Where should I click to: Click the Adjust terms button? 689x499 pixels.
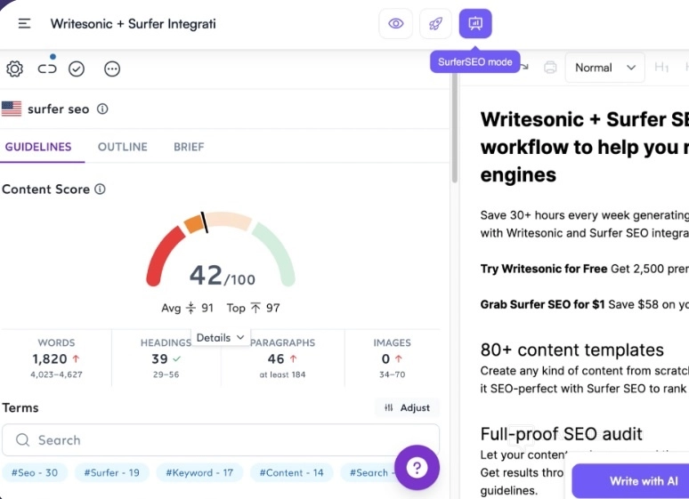408,407
